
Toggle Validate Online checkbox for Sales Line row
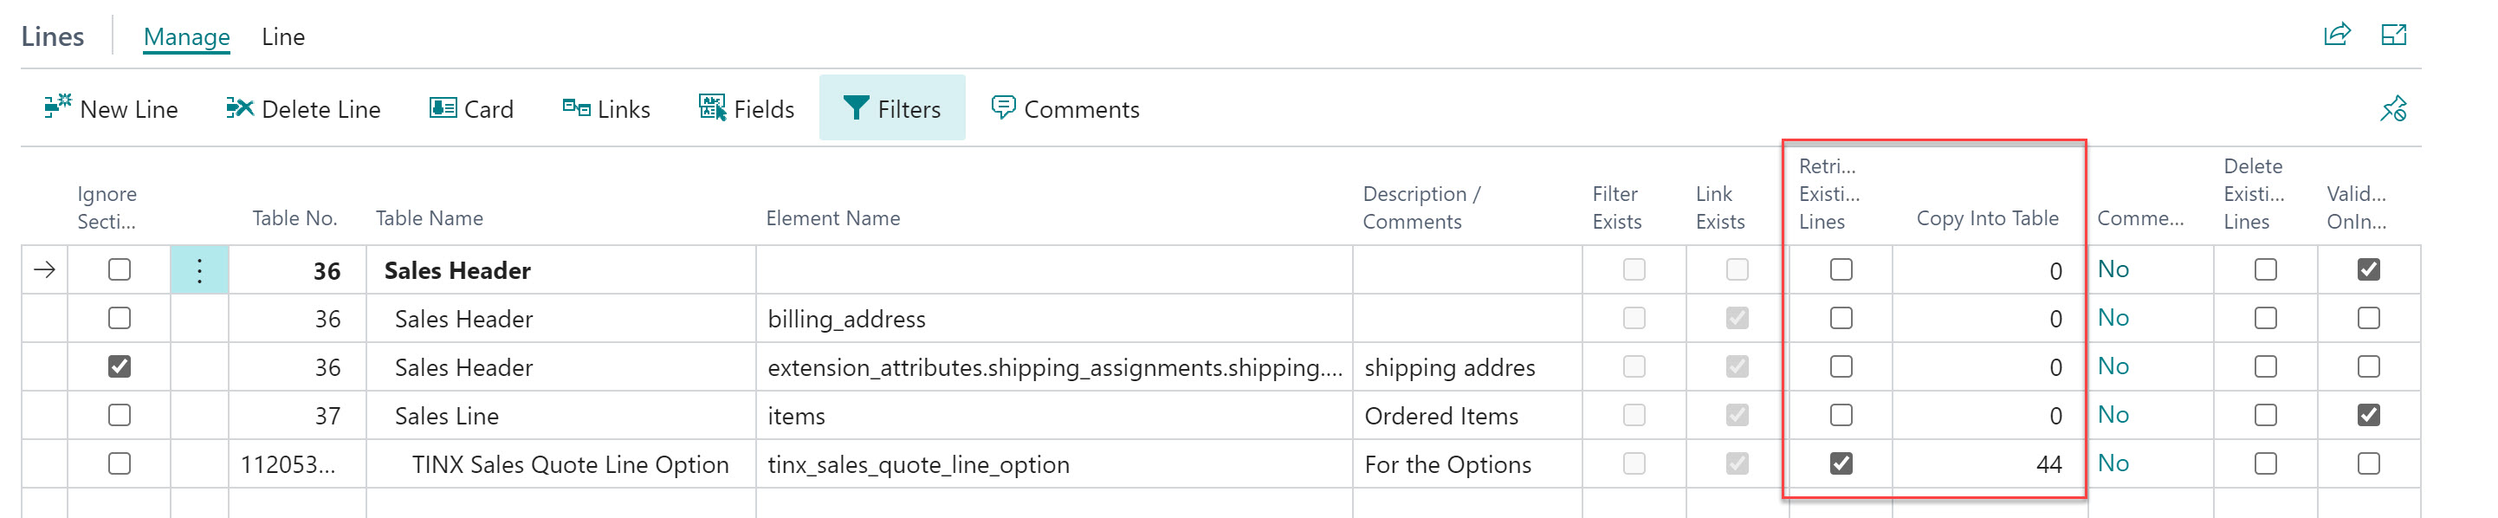tap(2368, 415)
